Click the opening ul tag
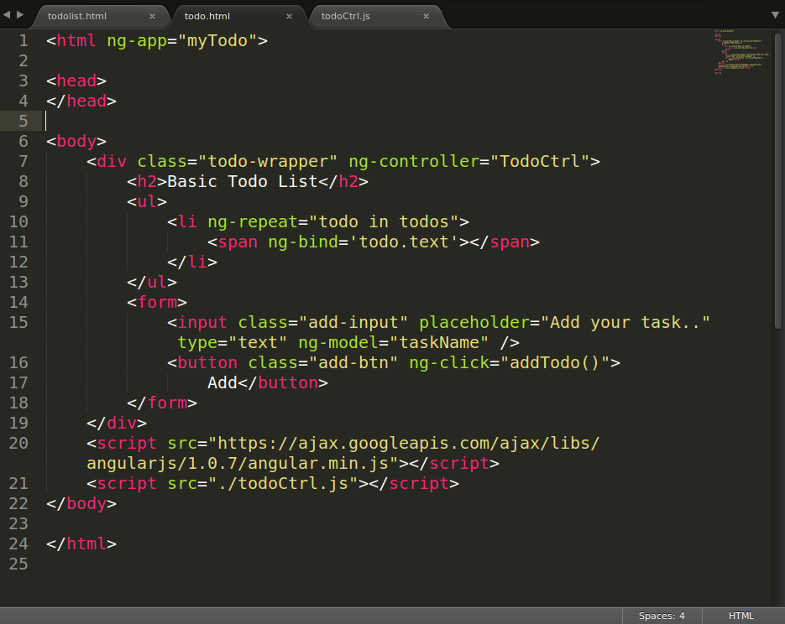Screen dimensions: 785x624 147,201
